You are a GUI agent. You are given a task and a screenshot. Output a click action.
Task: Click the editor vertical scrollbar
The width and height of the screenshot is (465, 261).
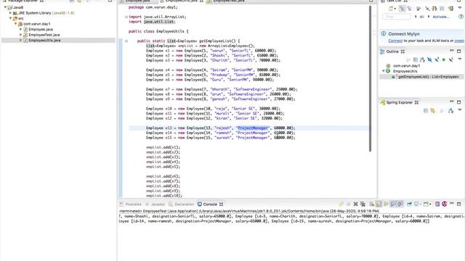(x=370, y=78)
